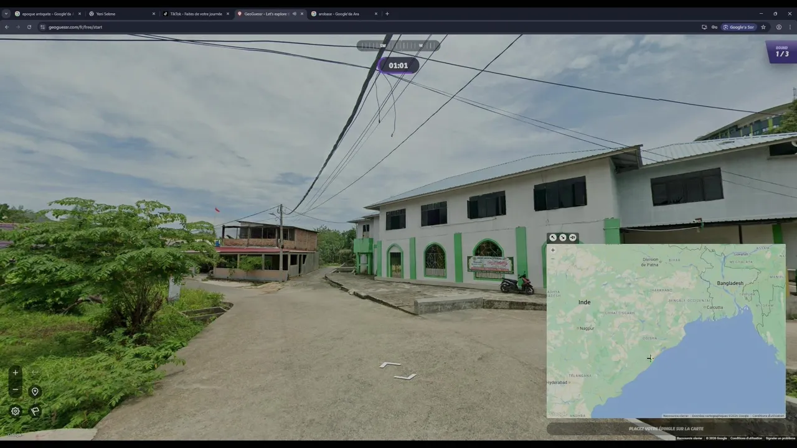Click the countdown timer 01:01

point(398,65)
